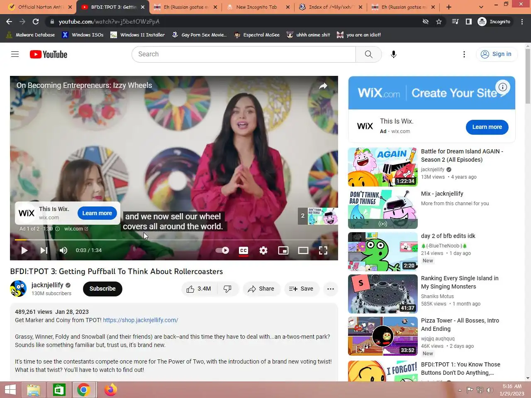Open the Incognito profile indicator

[494, 22]
